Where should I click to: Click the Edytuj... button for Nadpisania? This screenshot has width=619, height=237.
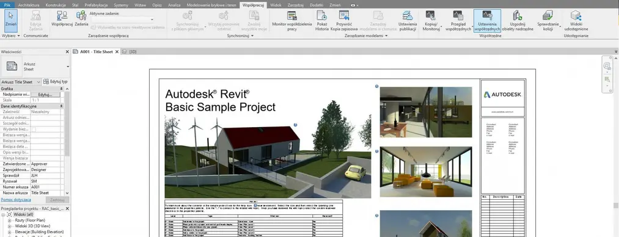pos(45,95)
